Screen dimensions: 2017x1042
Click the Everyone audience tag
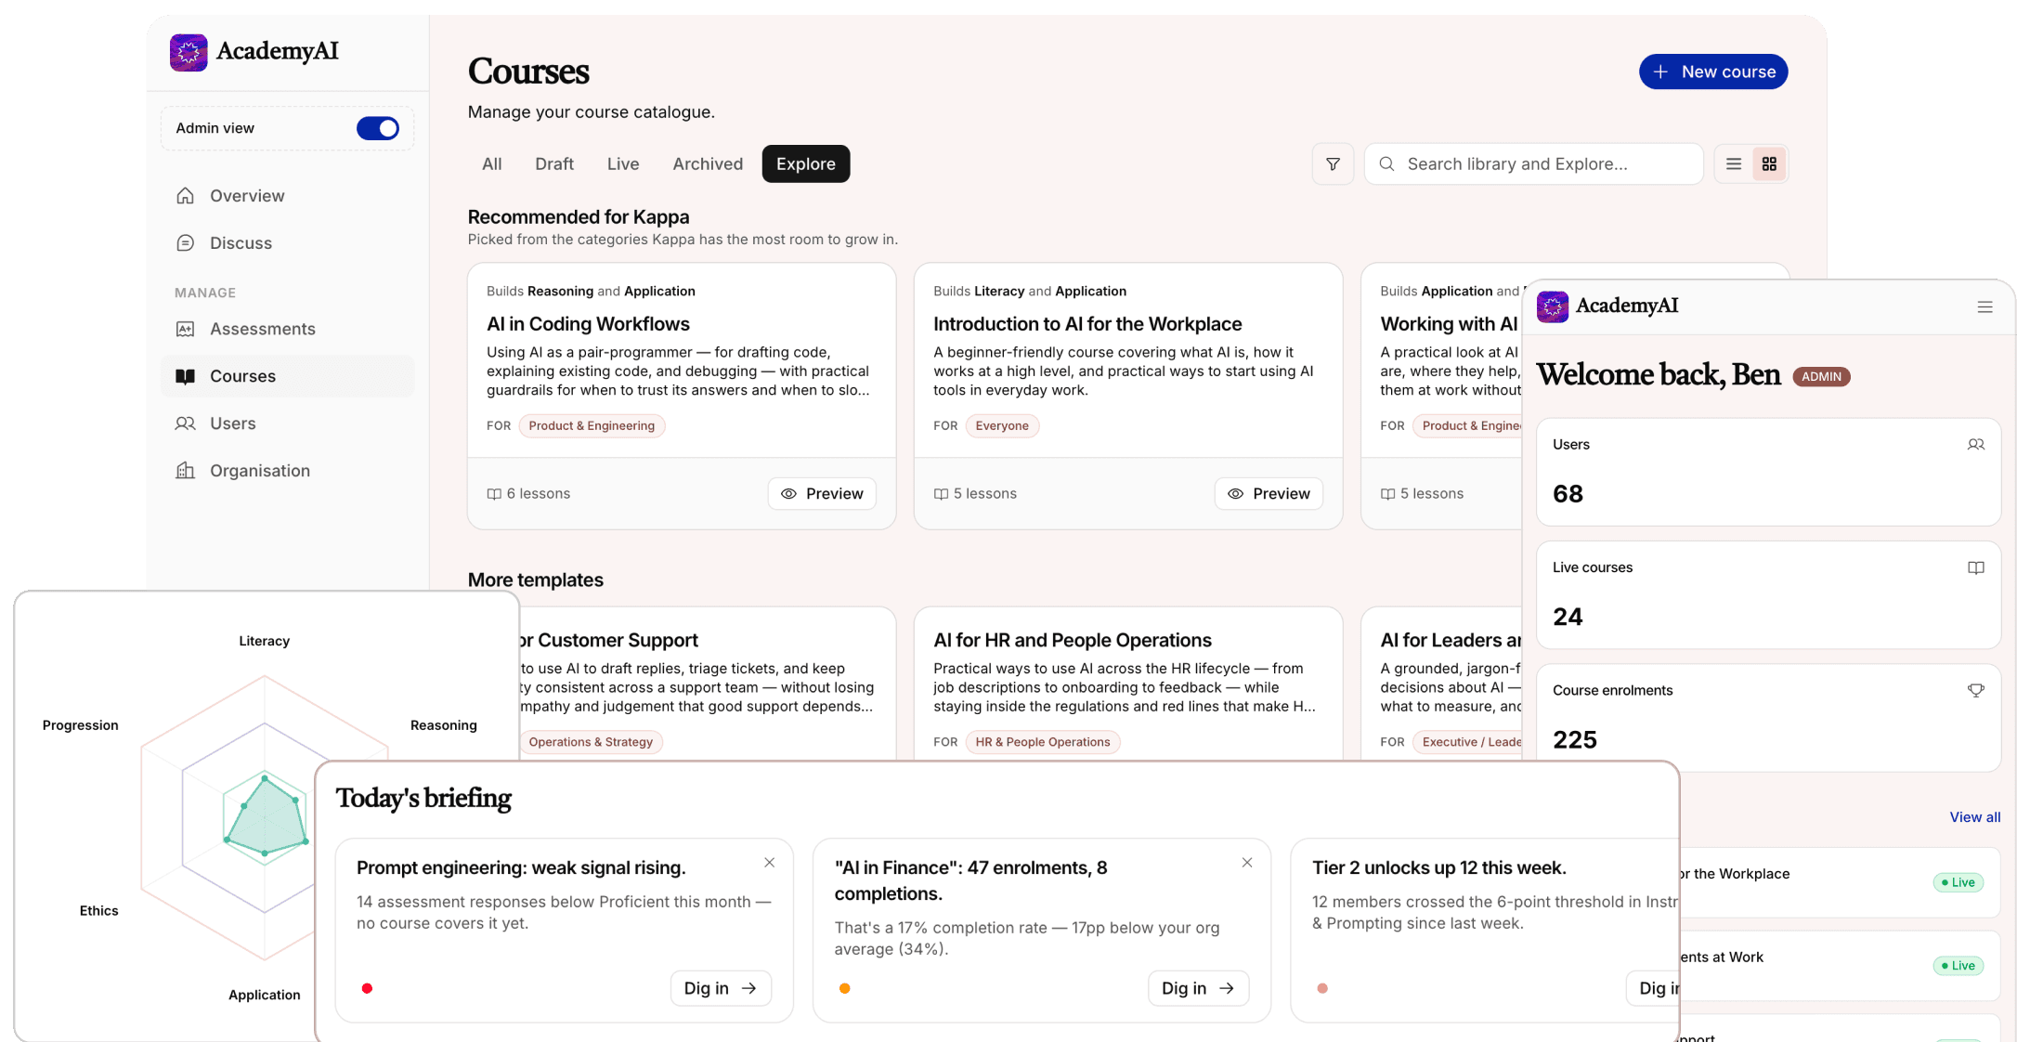click(1002, 426)
